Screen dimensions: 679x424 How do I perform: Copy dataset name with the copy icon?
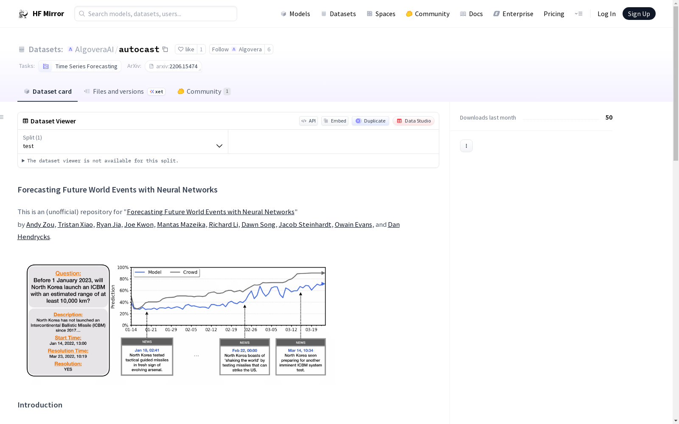(x=165, y=49)
